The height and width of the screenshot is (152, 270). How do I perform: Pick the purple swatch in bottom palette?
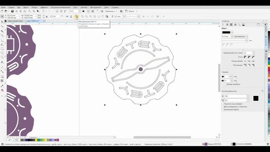point(58,140)
